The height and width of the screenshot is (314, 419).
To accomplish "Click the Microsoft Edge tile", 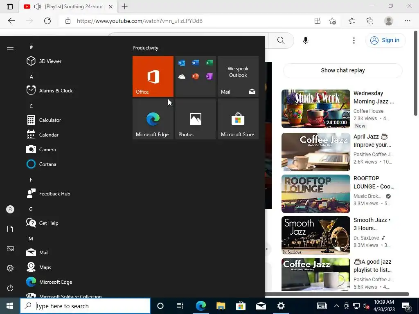I will (x=153, y=119).
